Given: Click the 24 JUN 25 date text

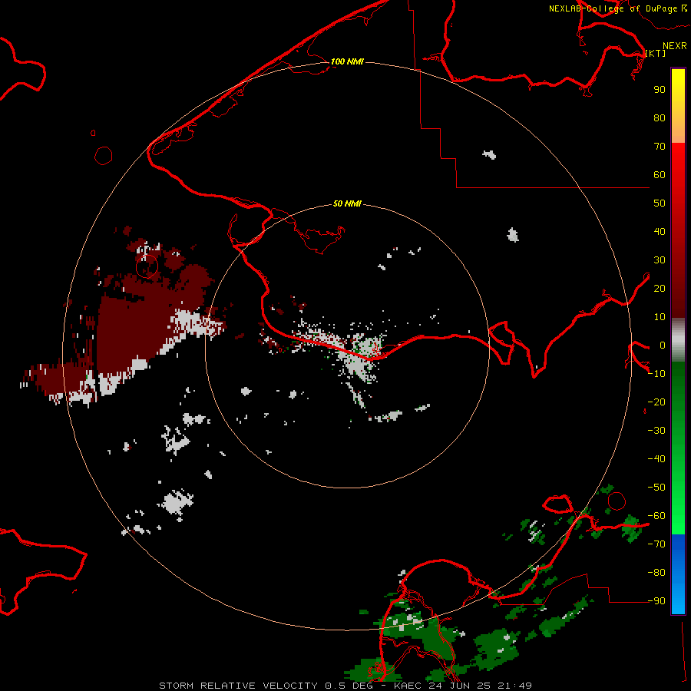Looking at the screenshot, I should [x=460, y=686].
